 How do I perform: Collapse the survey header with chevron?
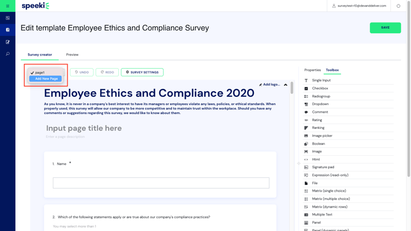click(286, 85)
